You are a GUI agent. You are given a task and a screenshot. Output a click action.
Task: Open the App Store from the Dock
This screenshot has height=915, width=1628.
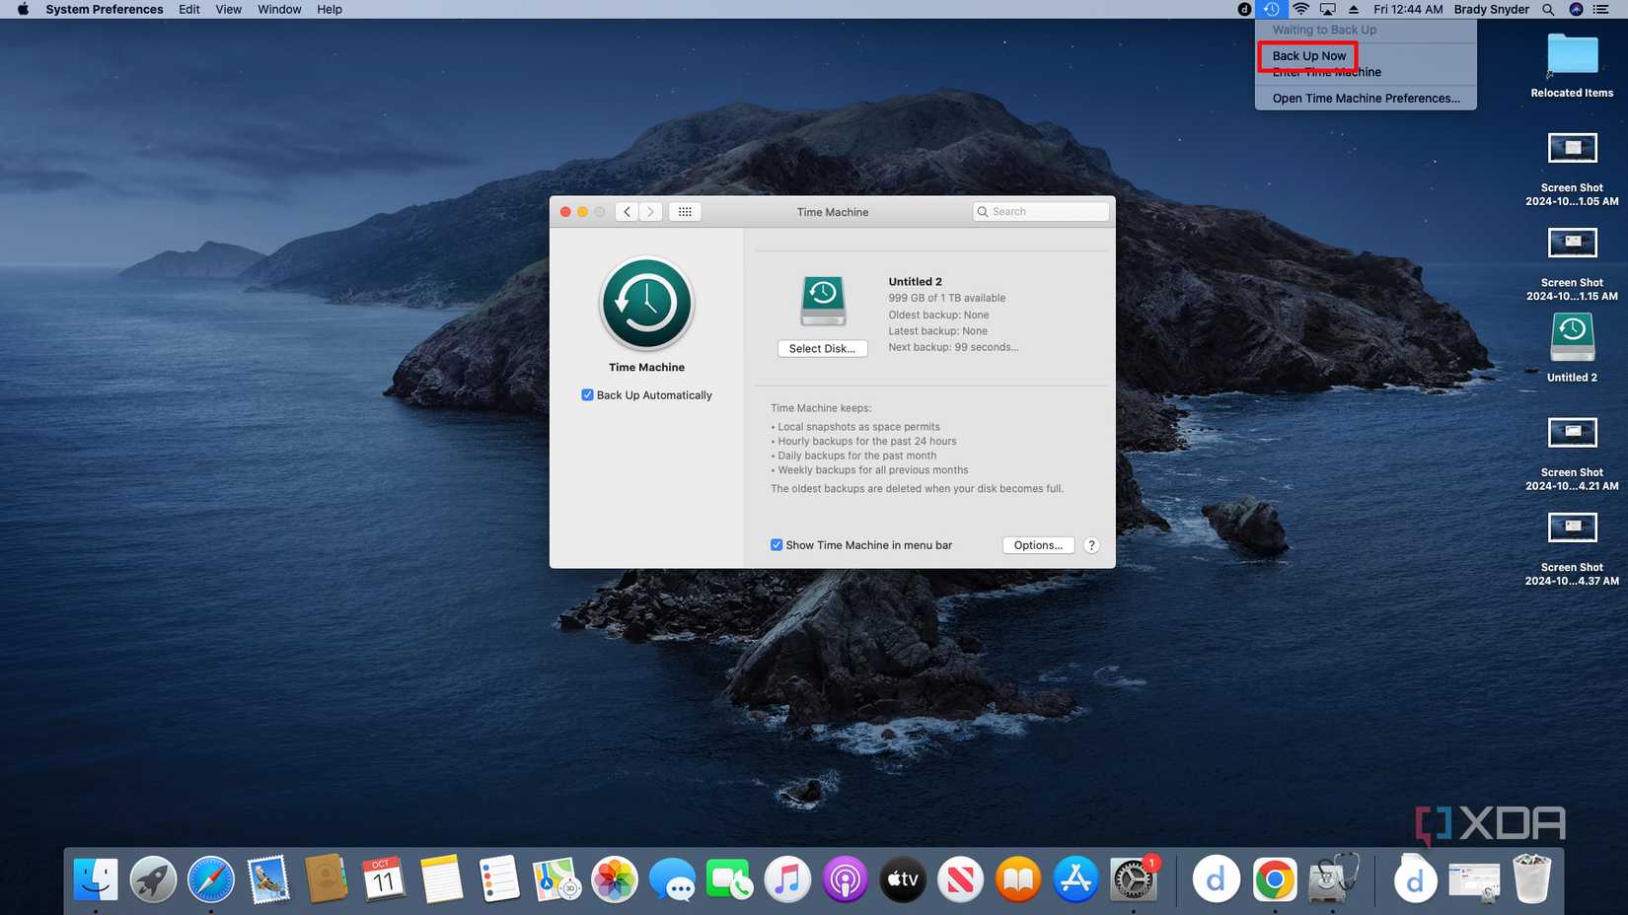(x=1074, y=879)
